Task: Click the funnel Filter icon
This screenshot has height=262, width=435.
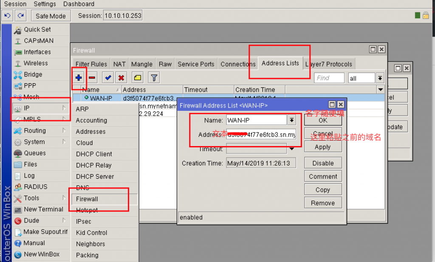Action: (154, 78)
